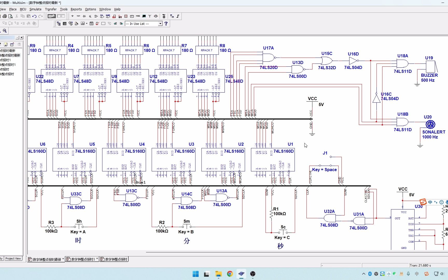Click the Place Bus icon
The image size is (448, 280).
coord(178,16)
